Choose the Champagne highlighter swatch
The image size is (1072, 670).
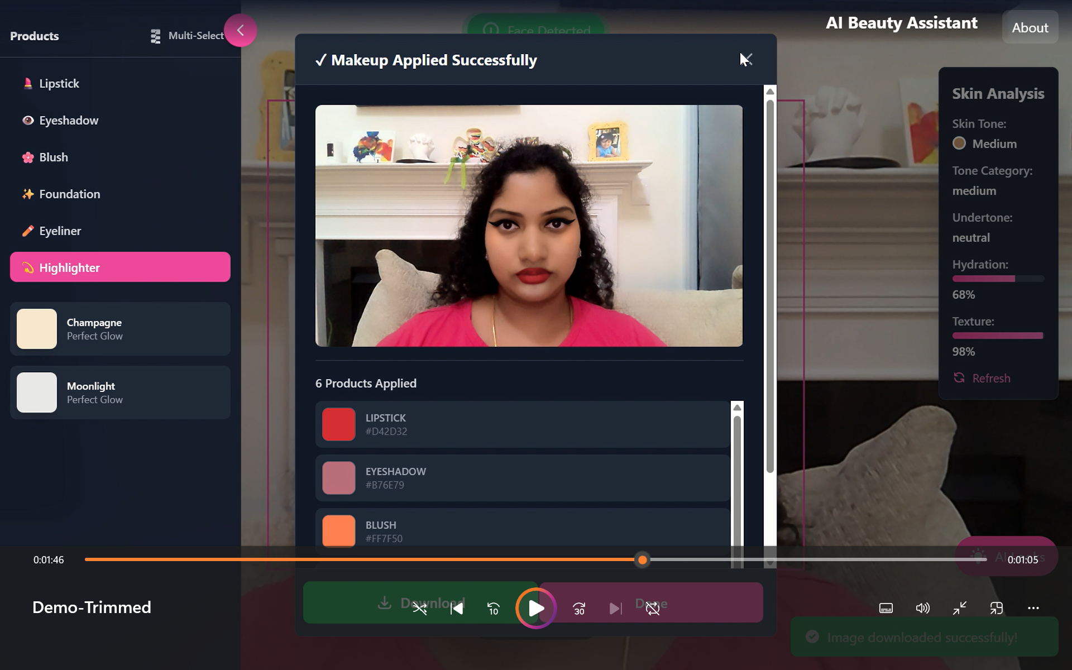click(x=120, y=329)
